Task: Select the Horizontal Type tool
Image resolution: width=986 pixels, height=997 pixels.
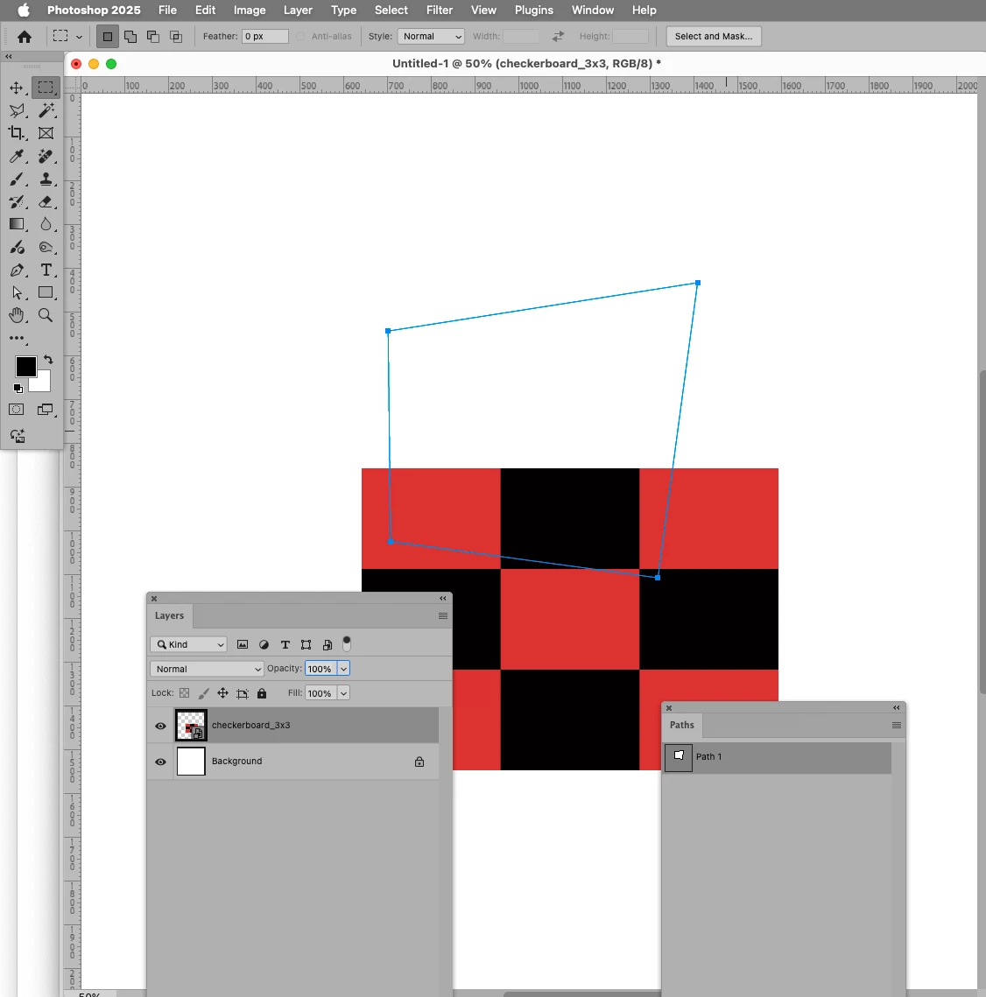Action: click(x=46, y=270)
